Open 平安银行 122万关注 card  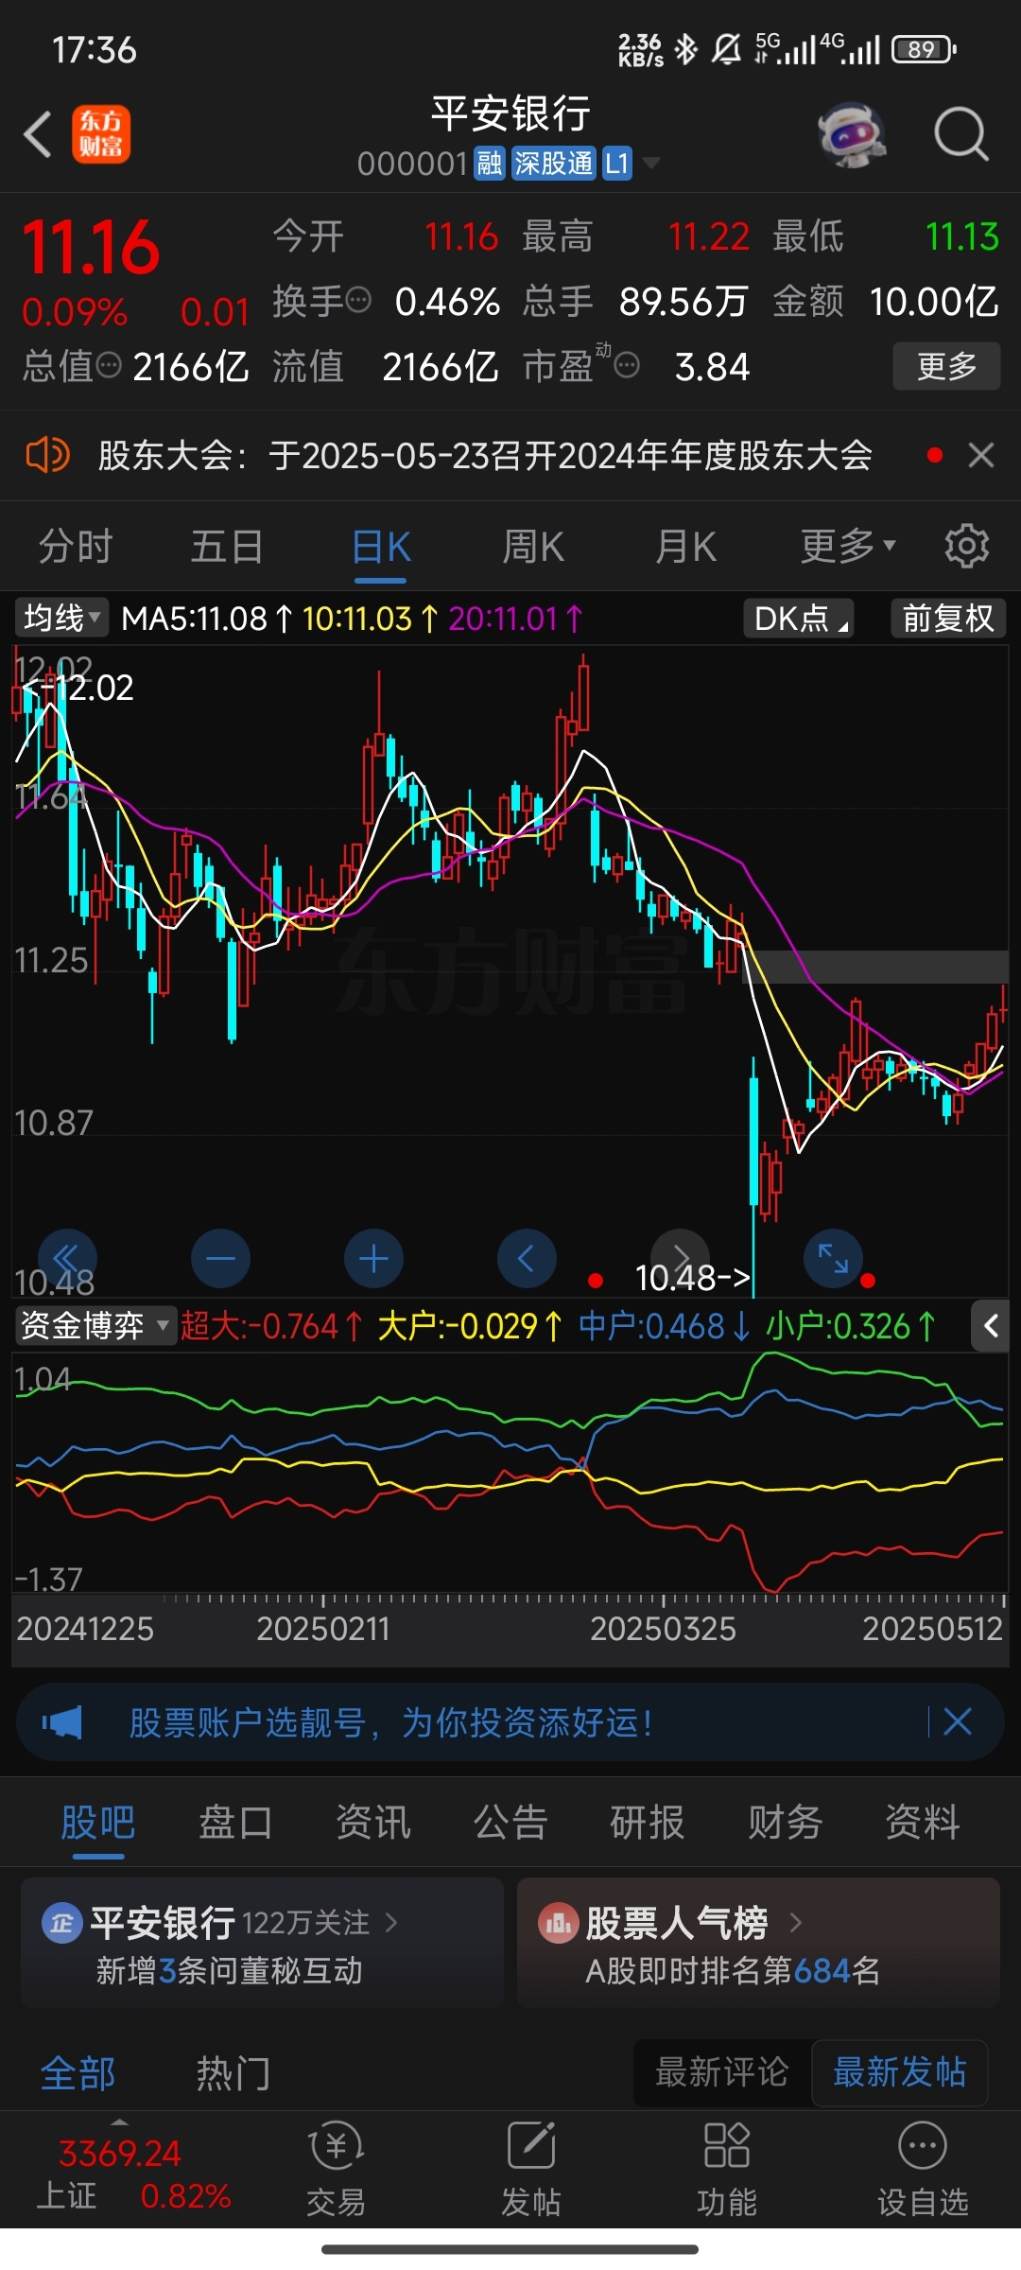[x=262, y=1943]
